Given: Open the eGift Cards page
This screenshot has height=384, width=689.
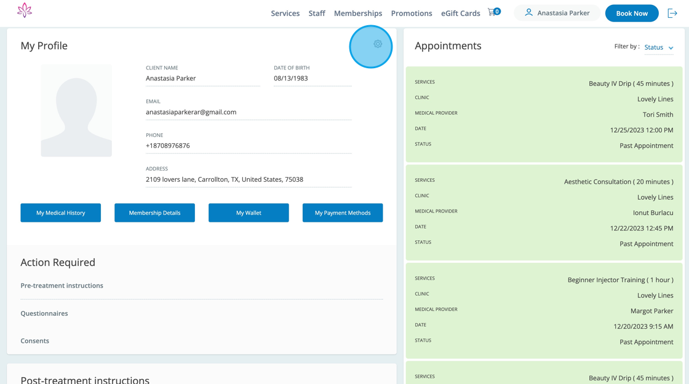Looking at the screenshot, I should pos(460,14).
